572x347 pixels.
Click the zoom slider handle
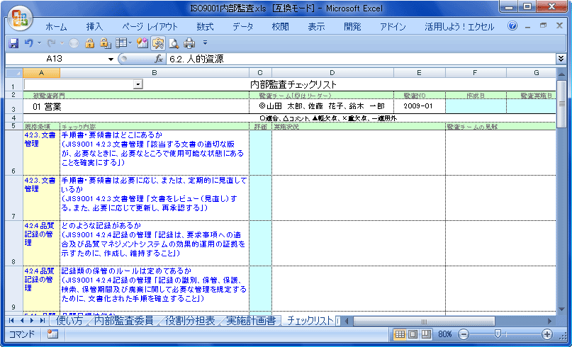(497, 334)
